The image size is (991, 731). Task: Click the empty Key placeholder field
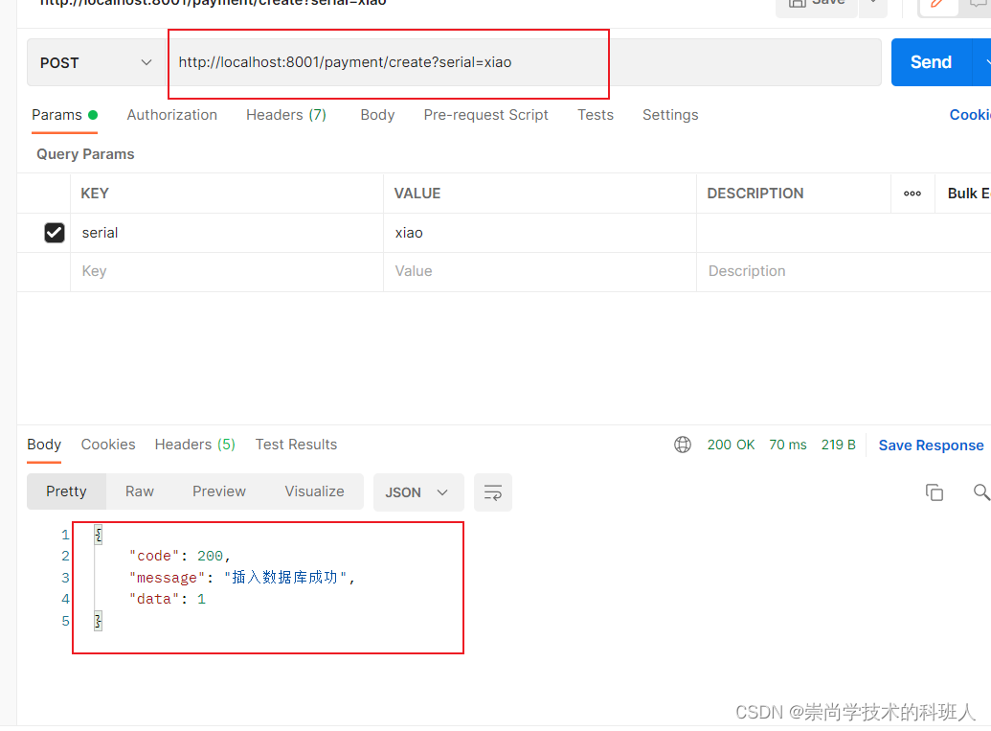click(226, 271)
